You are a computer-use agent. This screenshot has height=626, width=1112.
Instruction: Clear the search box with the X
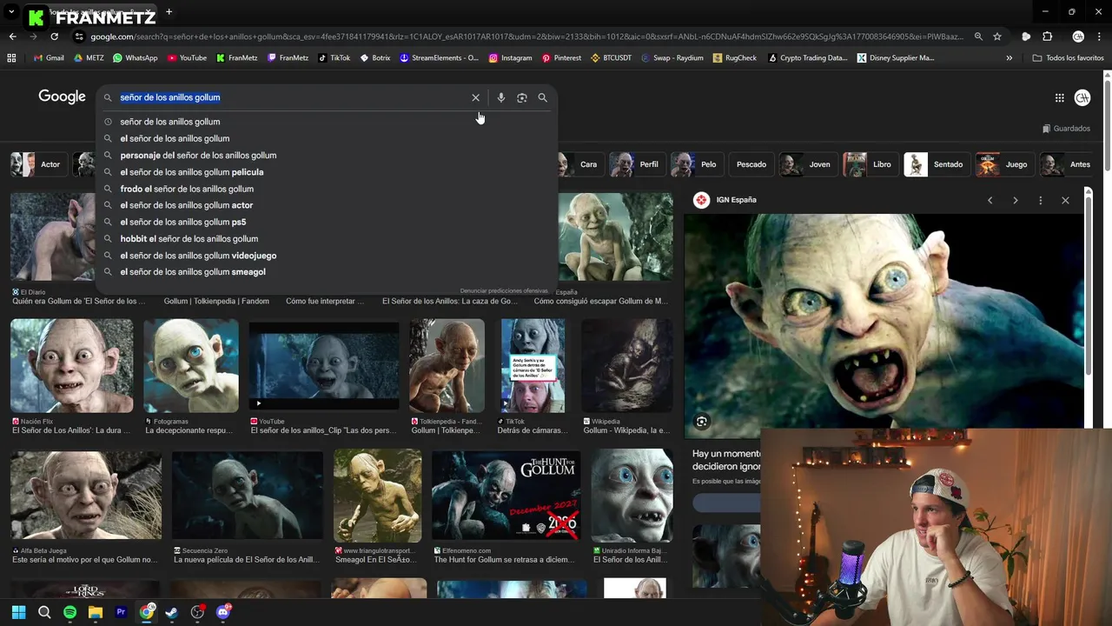[x=475, y=97]
